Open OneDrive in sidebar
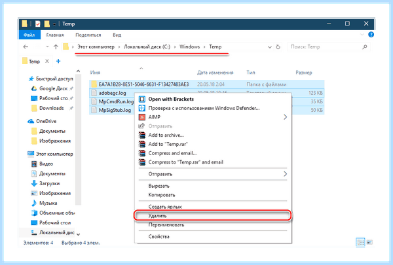The height and width of the screenshot is (265, 393). click(42, 121)
